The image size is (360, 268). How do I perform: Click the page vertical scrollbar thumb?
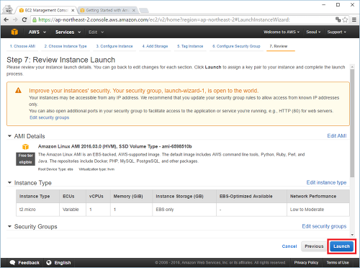click(352, 123)
